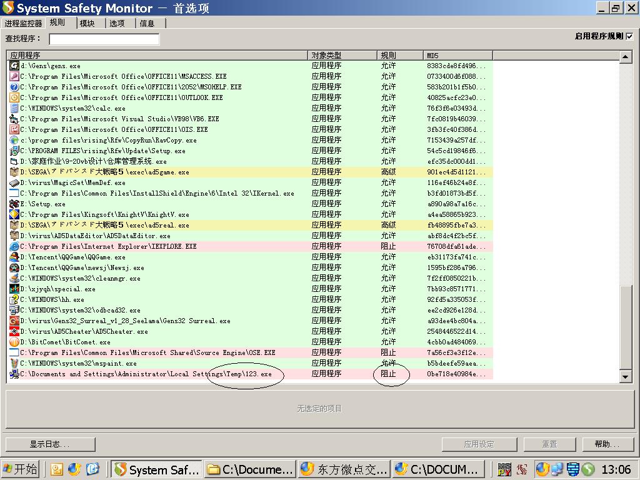Switch to the 模块 tab

(x=87, y=24)
